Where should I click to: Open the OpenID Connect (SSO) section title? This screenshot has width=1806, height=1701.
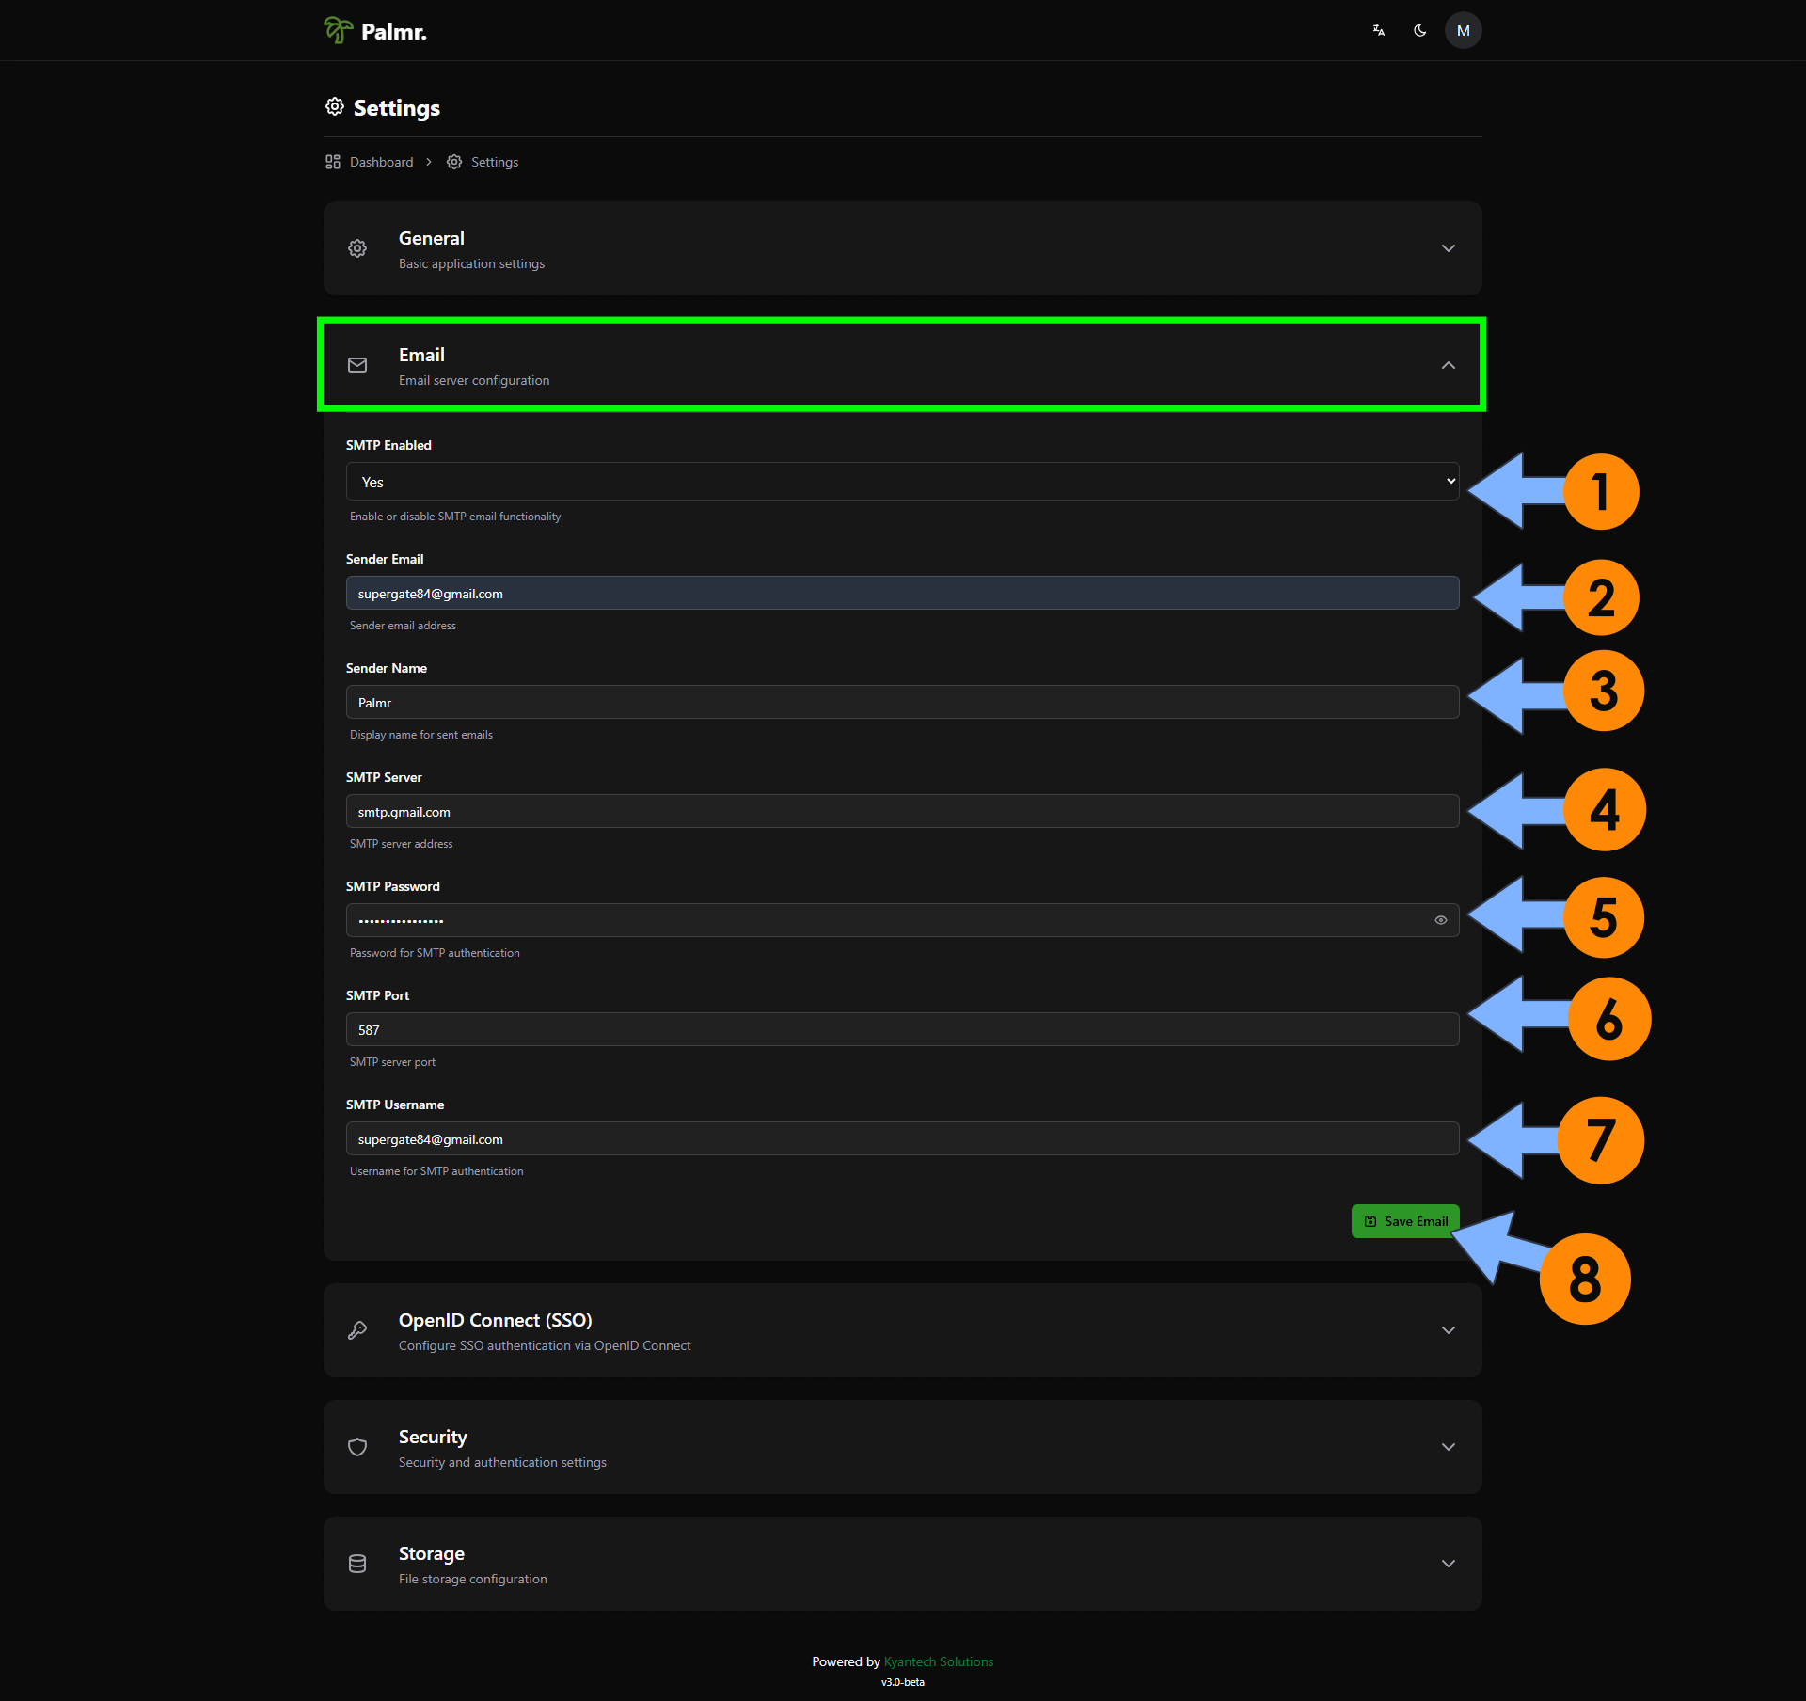coord(496,1320)
